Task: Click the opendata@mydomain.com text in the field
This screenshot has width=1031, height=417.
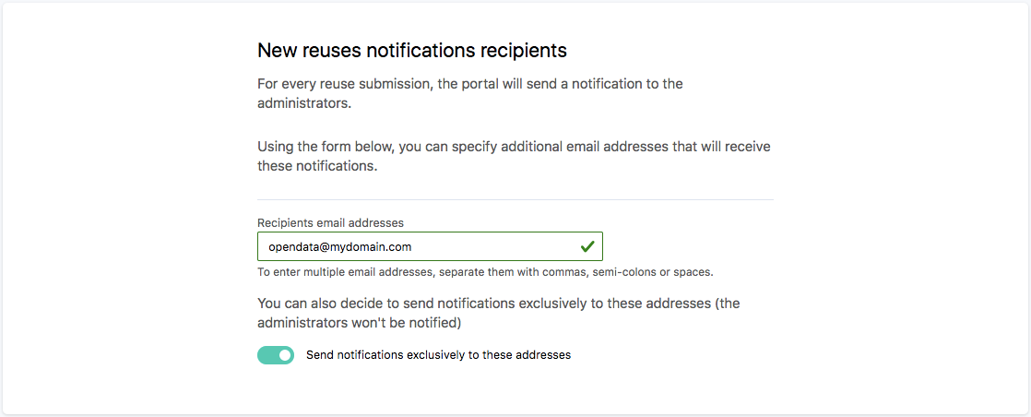Action: point(339,247)
